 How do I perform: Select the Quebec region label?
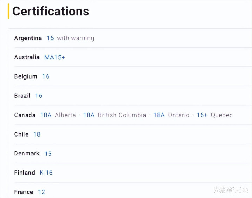[x=222, y=115]
